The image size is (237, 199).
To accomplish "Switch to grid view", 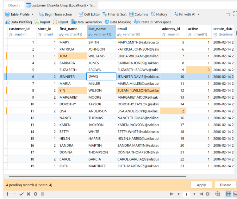I will click(228, 194).
